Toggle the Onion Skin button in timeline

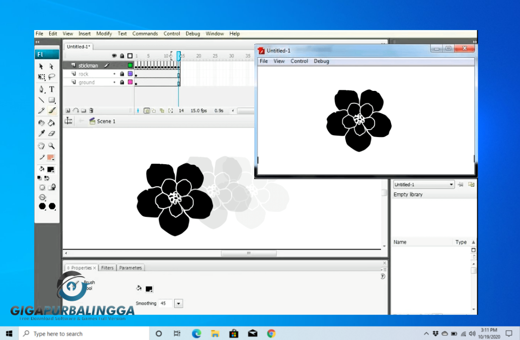pyautogui.click(x=146, y=110)
